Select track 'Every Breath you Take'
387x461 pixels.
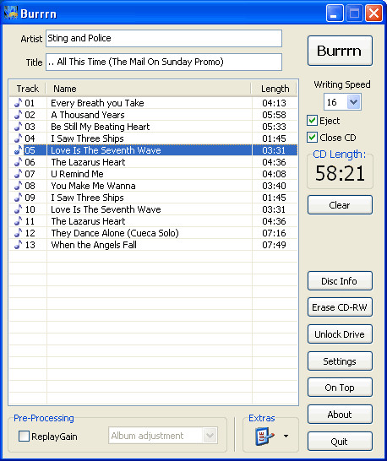pos(153,103)
